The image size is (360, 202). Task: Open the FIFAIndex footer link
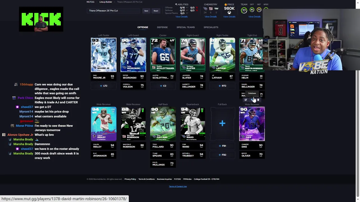pos(187,179)
